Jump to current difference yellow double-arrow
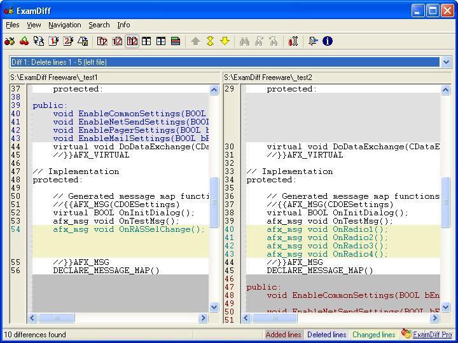Image resolution: width=458 pixels, height=343 pixels. pyautogui.click(x=210, y=41)
